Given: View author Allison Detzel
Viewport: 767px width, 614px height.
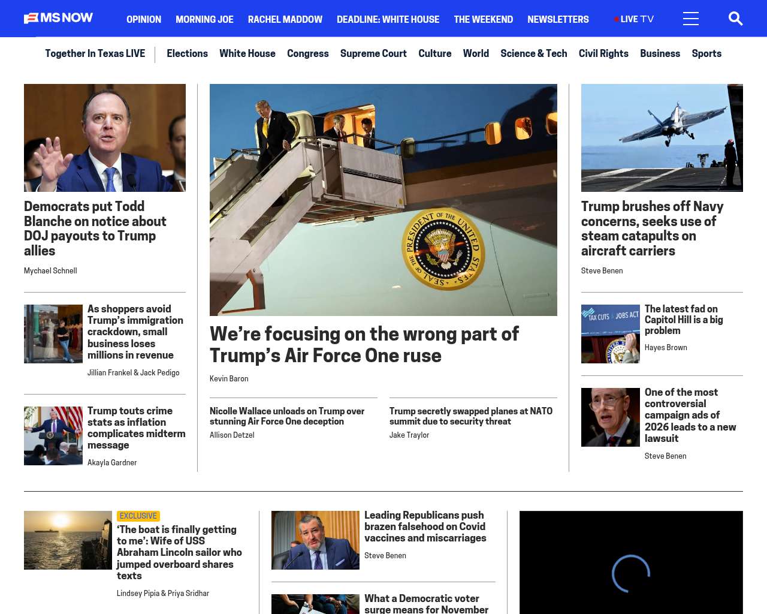Looking at the screenshot, I should 232,435.
